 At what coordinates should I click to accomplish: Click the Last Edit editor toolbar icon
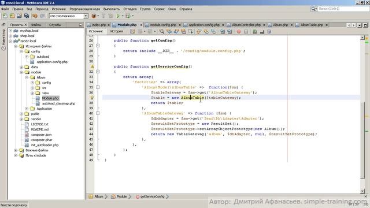click(132, 31)
